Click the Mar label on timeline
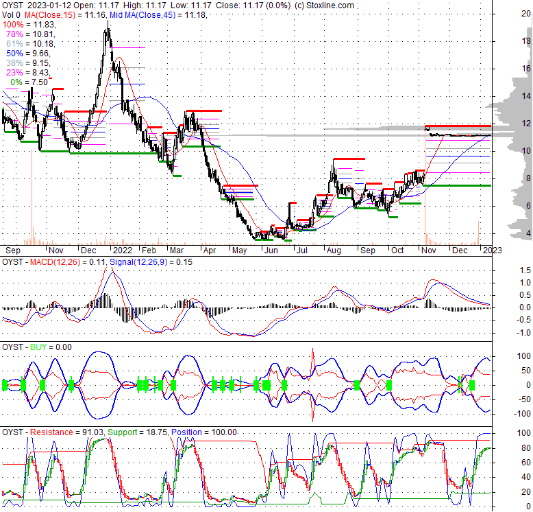This screenshot has width=533, height=512. 177,251
